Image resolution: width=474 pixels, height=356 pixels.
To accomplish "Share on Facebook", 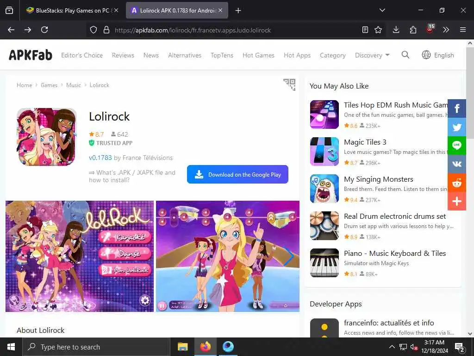I will [457, 108].
